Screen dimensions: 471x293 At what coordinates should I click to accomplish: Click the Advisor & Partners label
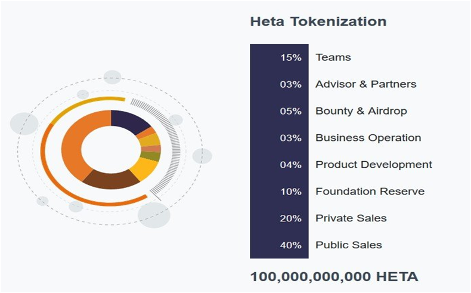(366, 84)
